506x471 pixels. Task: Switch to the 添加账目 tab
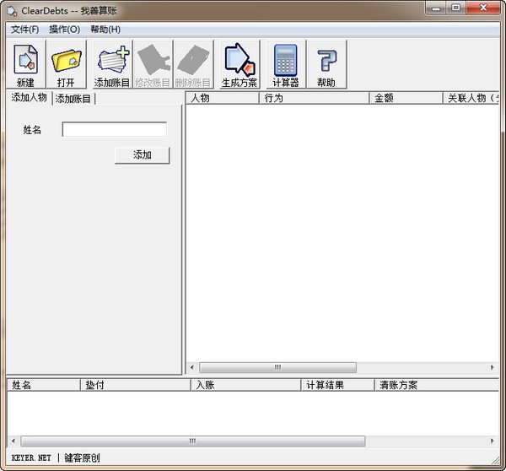(x=73, y=99)
